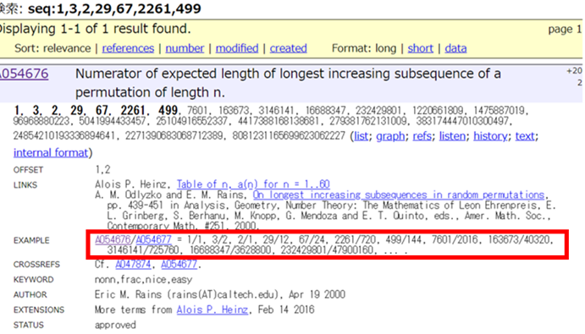Open the internal format link
Image resolution: width=585 pixels, height=334 pixels.
click(51, 153)
